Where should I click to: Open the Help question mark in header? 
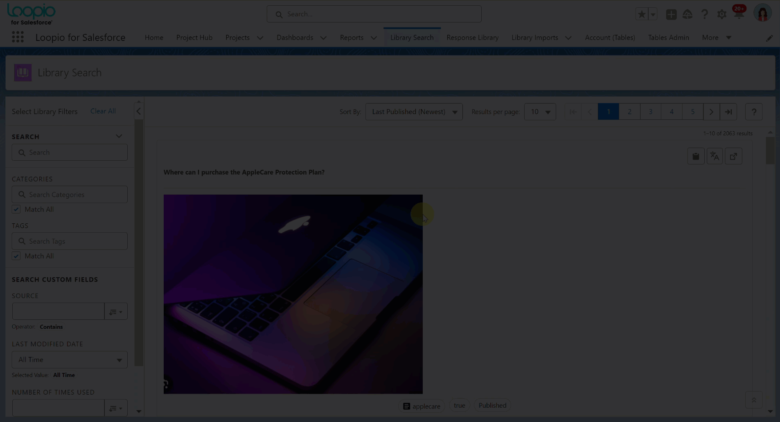coord(704,14)
